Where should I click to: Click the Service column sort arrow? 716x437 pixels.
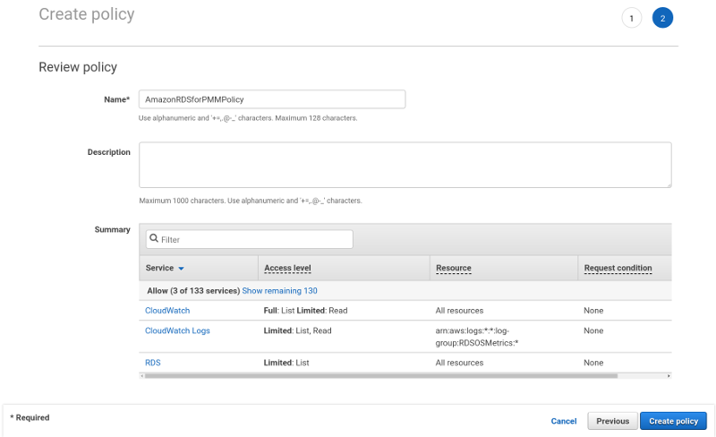tap(181, 269)
